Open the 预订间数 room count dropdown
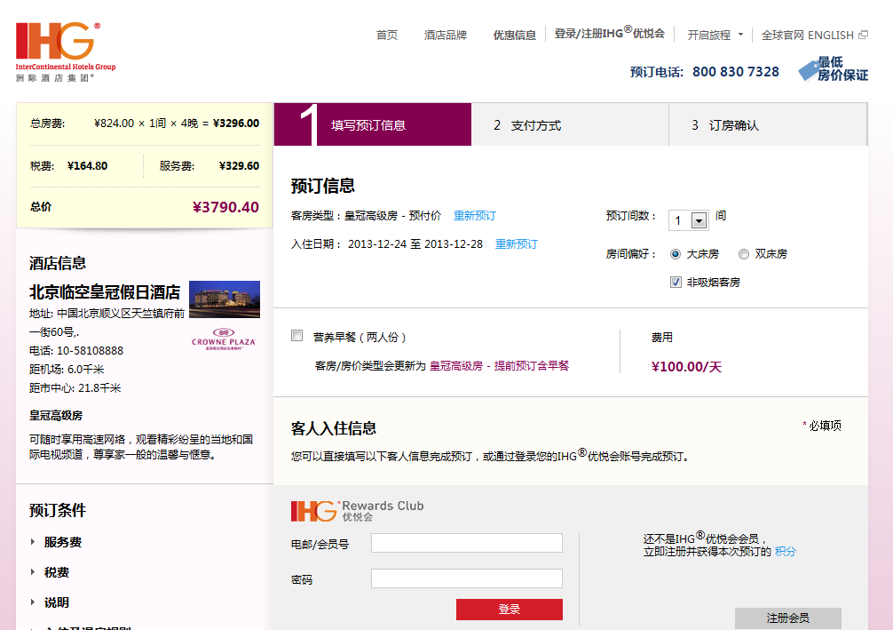 tap(689, 220)
